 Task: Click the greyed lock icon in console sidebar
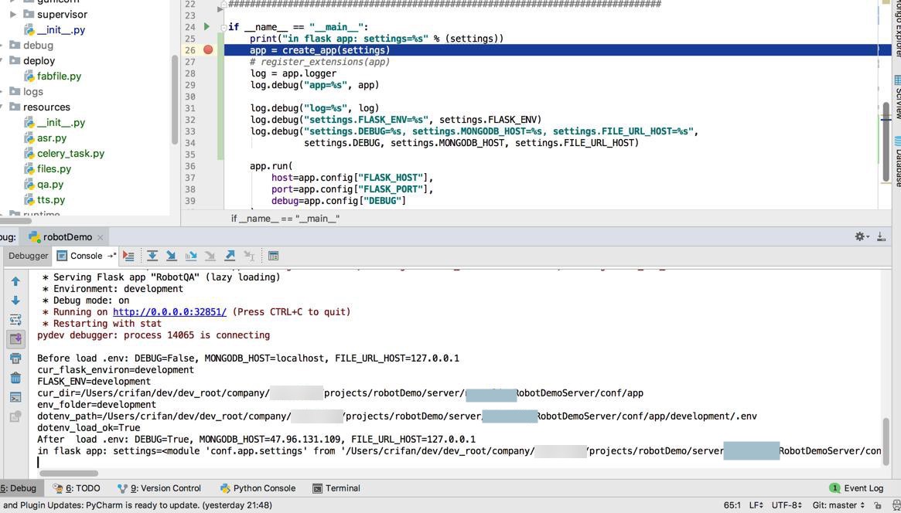(15, 416)
